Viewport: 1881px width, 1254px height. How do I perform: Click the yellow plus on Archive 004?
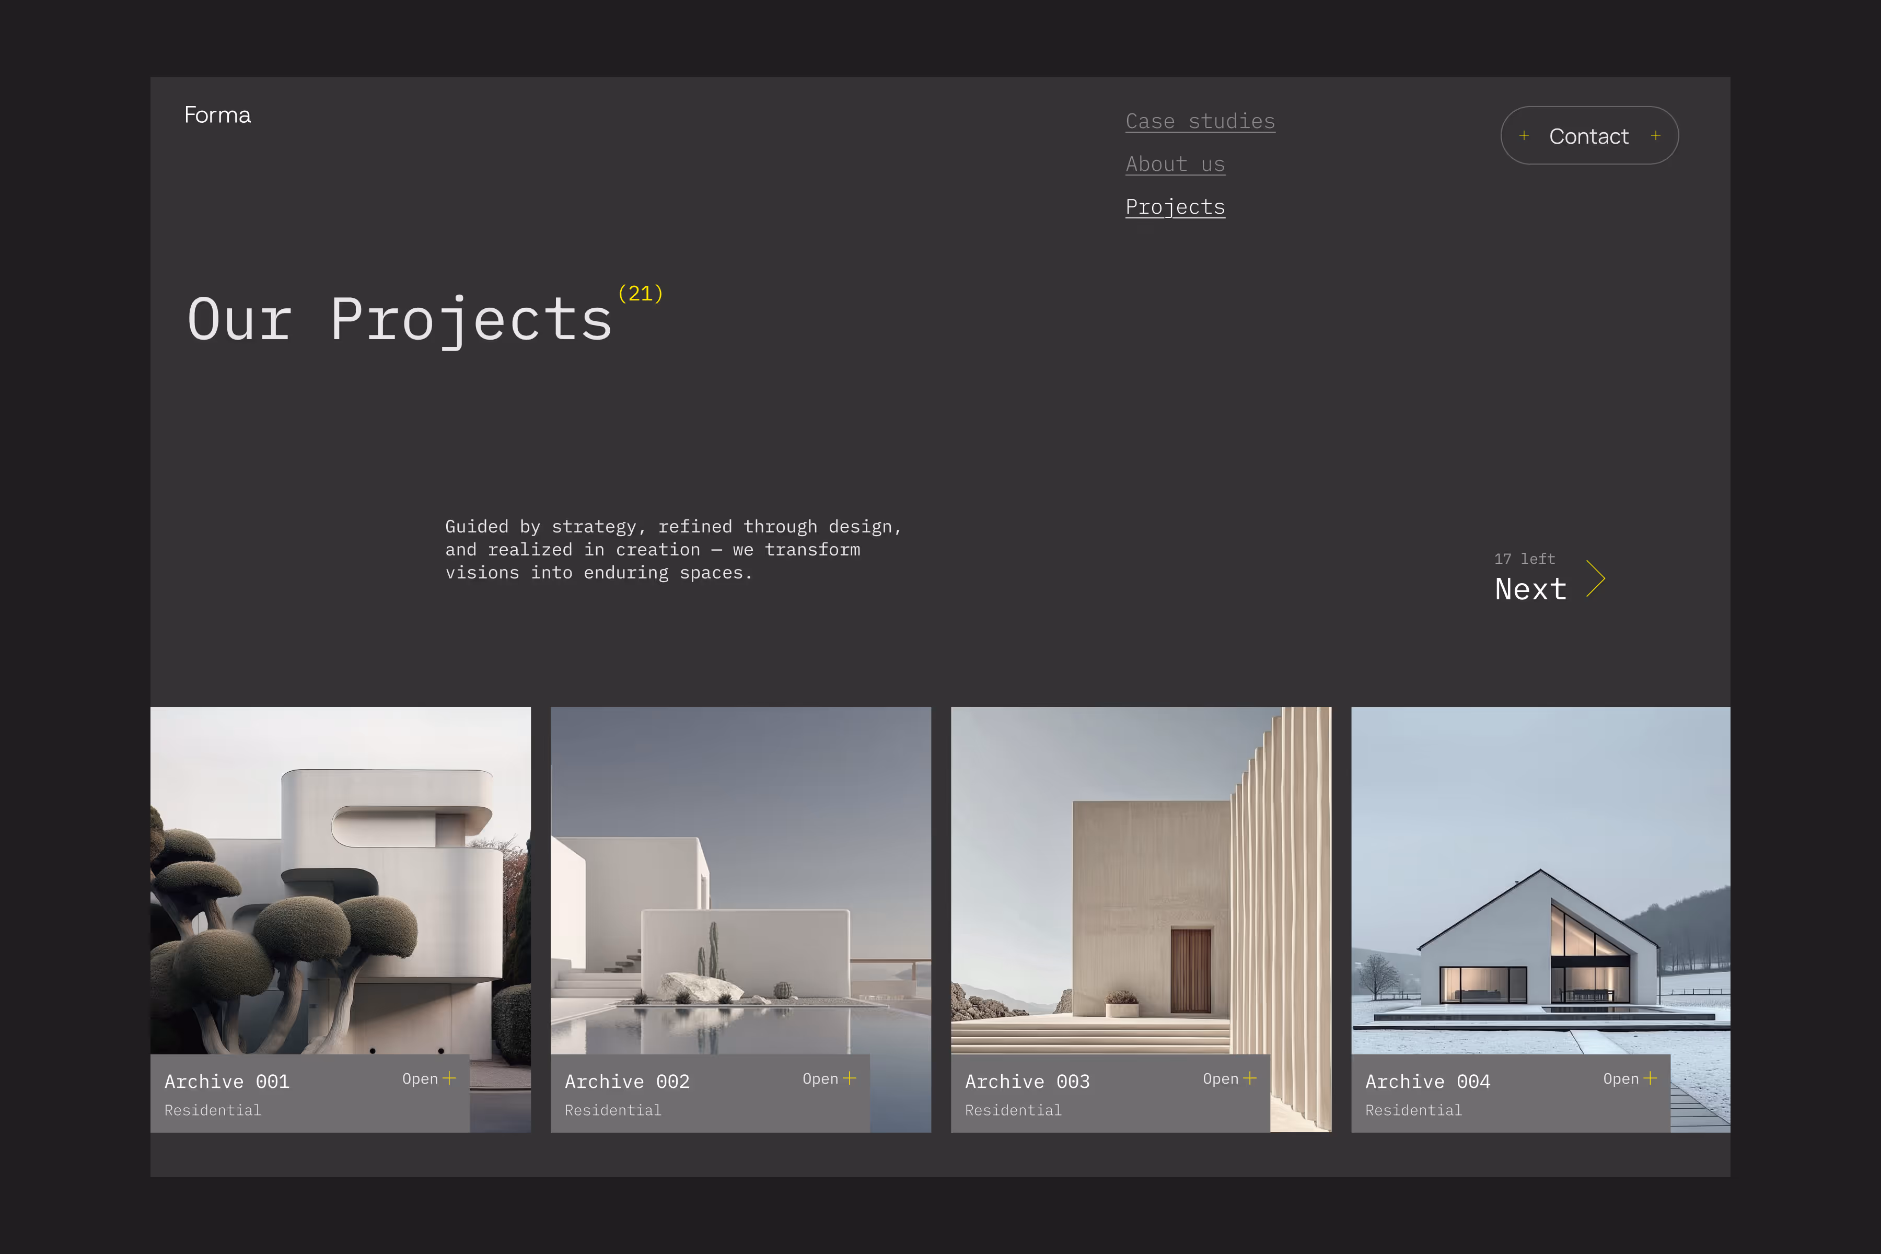pyautogui.click(x=1650, y=1078)
